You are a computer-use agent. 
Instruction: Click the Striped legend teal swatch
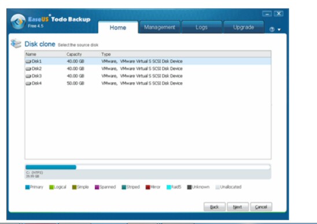(124, 187)
